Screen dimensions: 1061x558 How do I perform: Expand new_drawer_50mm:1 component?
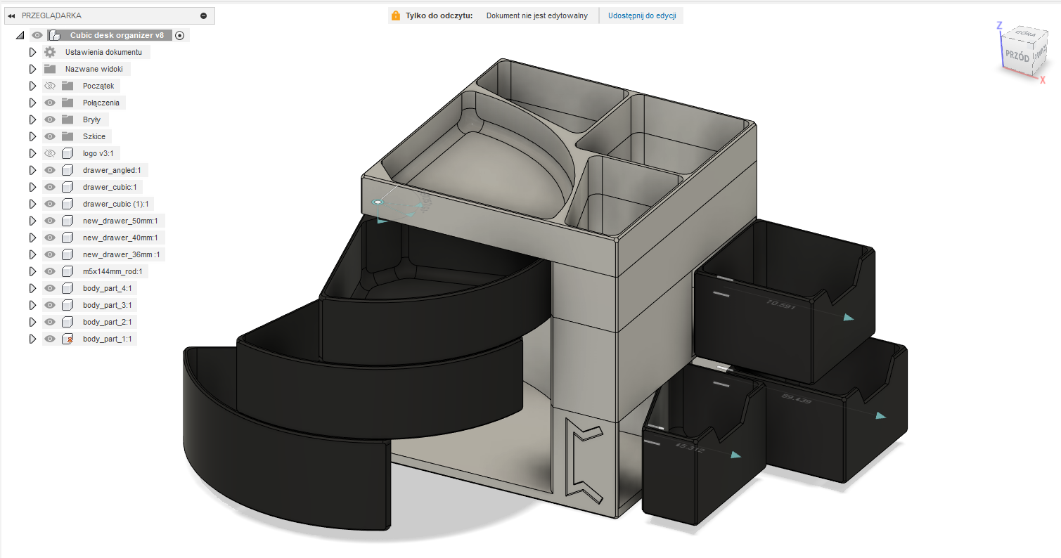coord(32,221)
